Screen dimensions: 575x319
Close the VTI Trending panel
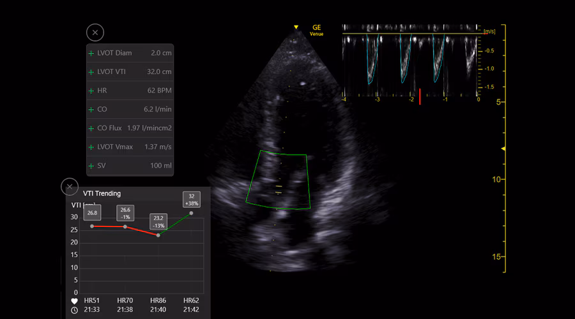coord(70,187)
